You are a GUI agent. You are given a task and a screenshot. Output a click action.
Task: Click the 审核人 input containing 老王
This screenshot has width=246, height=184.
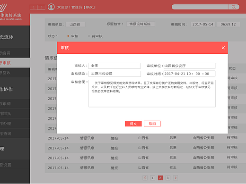point(114,66)
